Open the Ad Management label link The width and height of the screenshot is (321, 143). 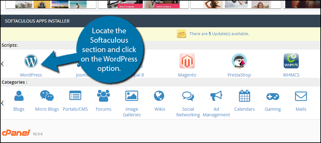tap(216, 112)
